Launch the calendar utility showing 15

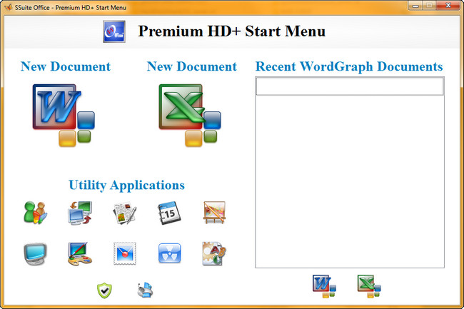click(x=170, y=213)
